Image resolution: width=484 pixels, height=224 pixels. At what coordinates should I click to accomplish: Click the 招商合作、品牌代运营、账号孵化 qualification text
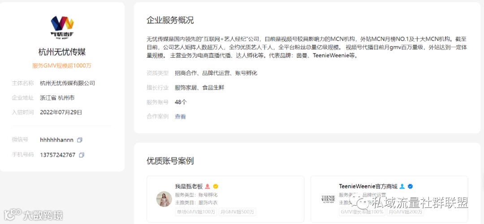click(216, 73)
